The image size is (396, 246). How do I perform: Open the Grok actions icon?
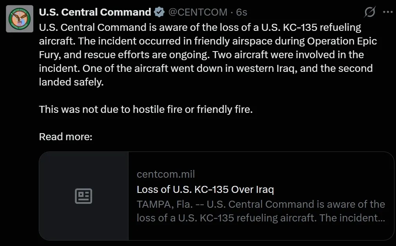[x=369, y=12]
